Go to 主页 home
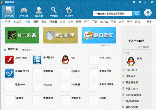Image resolution: width=156 pixels, height=110 pixels. point(17,22)
